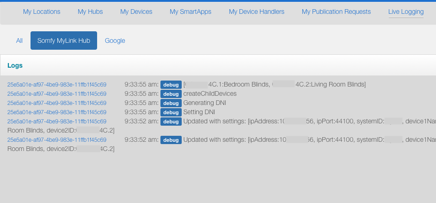Go to My Hubs
The width and height of the screenshot is (436, 203).
[90, 12]
